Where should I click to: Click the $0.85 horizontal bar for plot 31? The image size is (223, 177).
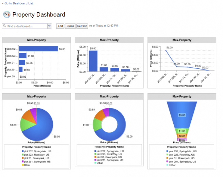22,62
